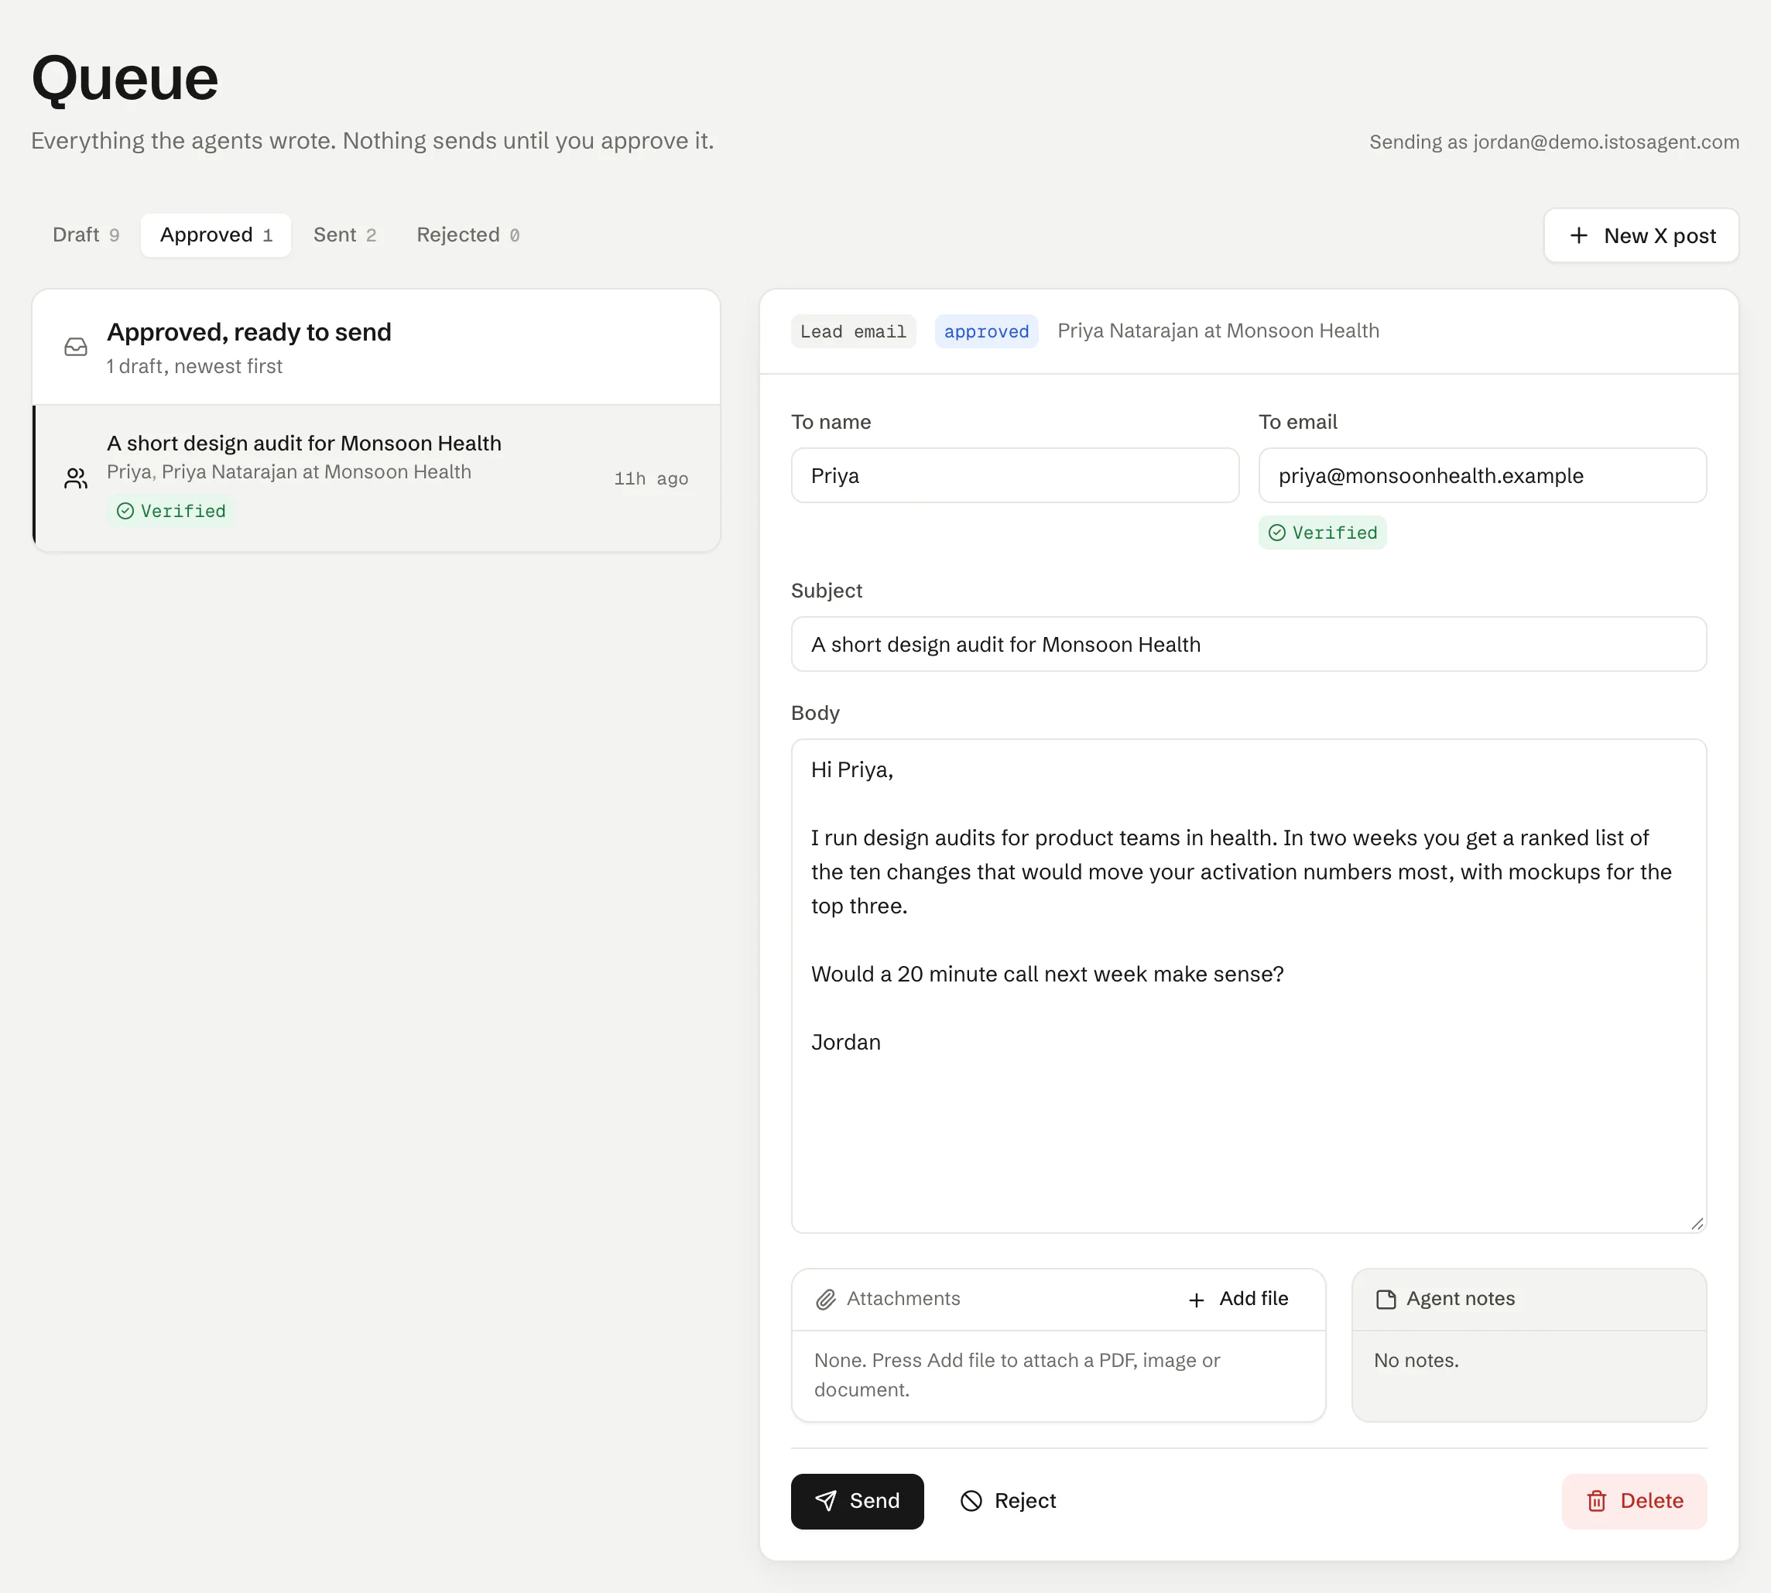Click the To name input field
Image resolution: width=1771 pixels, height=1593 pixels.
coord(1015,476)
